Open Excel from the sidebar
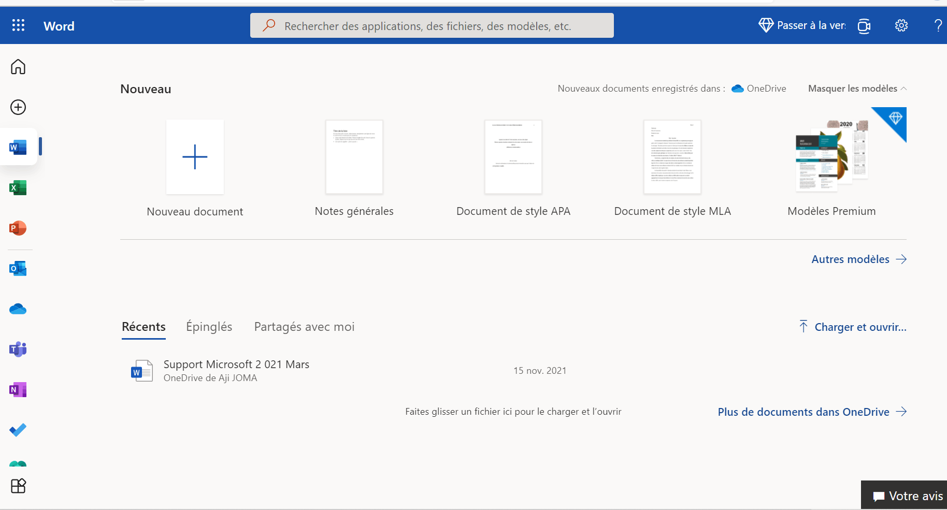This screenshot has width=947, height=510. pos(18,187)
